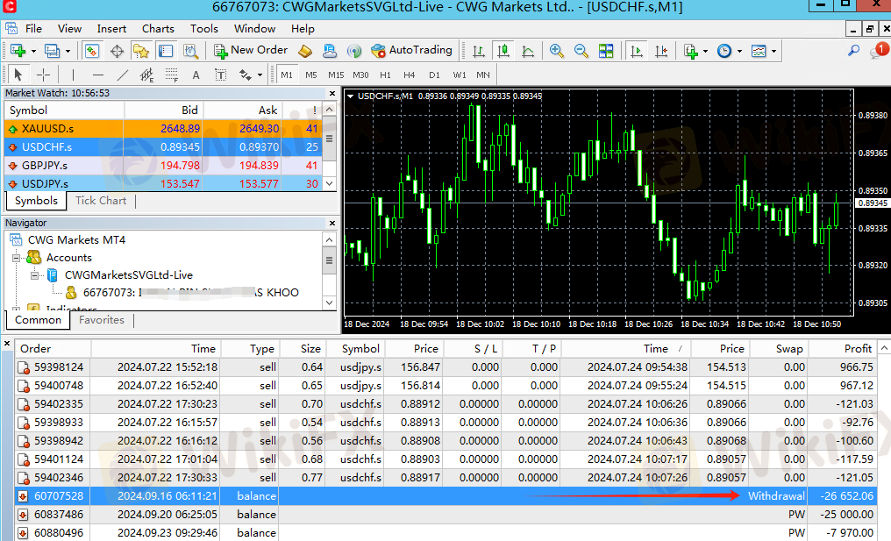Open MetaEditor with the yellow book icon

[x=305, y=51]
